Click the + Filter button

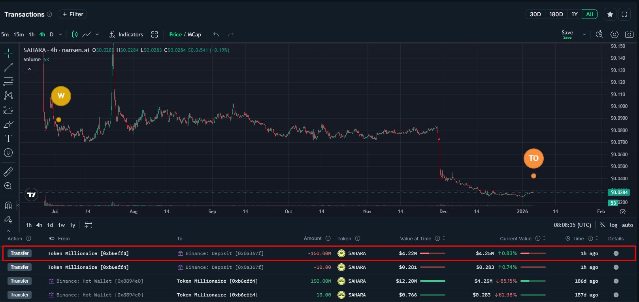(73, 14)
